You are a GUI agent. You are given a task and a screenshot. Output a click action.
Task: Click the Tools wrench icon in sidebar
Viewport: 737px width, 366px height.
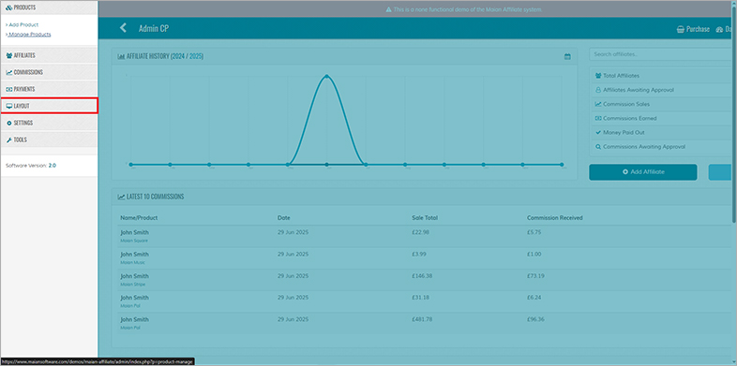9,140
